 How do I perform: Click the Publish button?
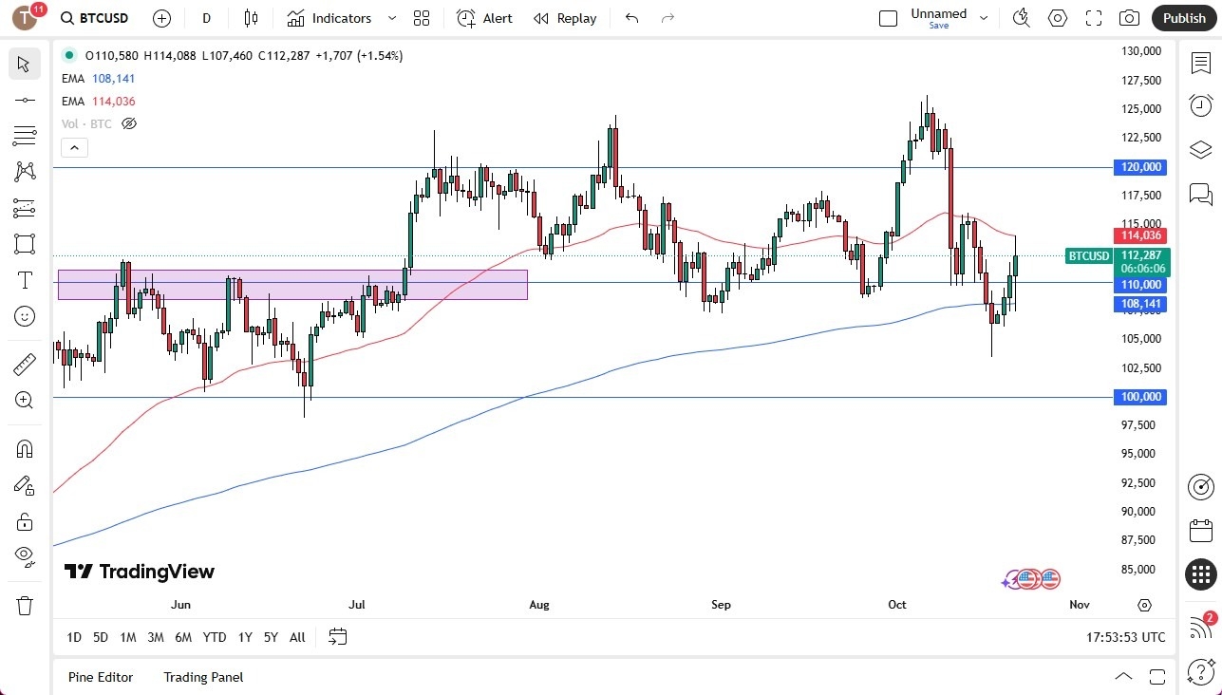click(1183, 18)
